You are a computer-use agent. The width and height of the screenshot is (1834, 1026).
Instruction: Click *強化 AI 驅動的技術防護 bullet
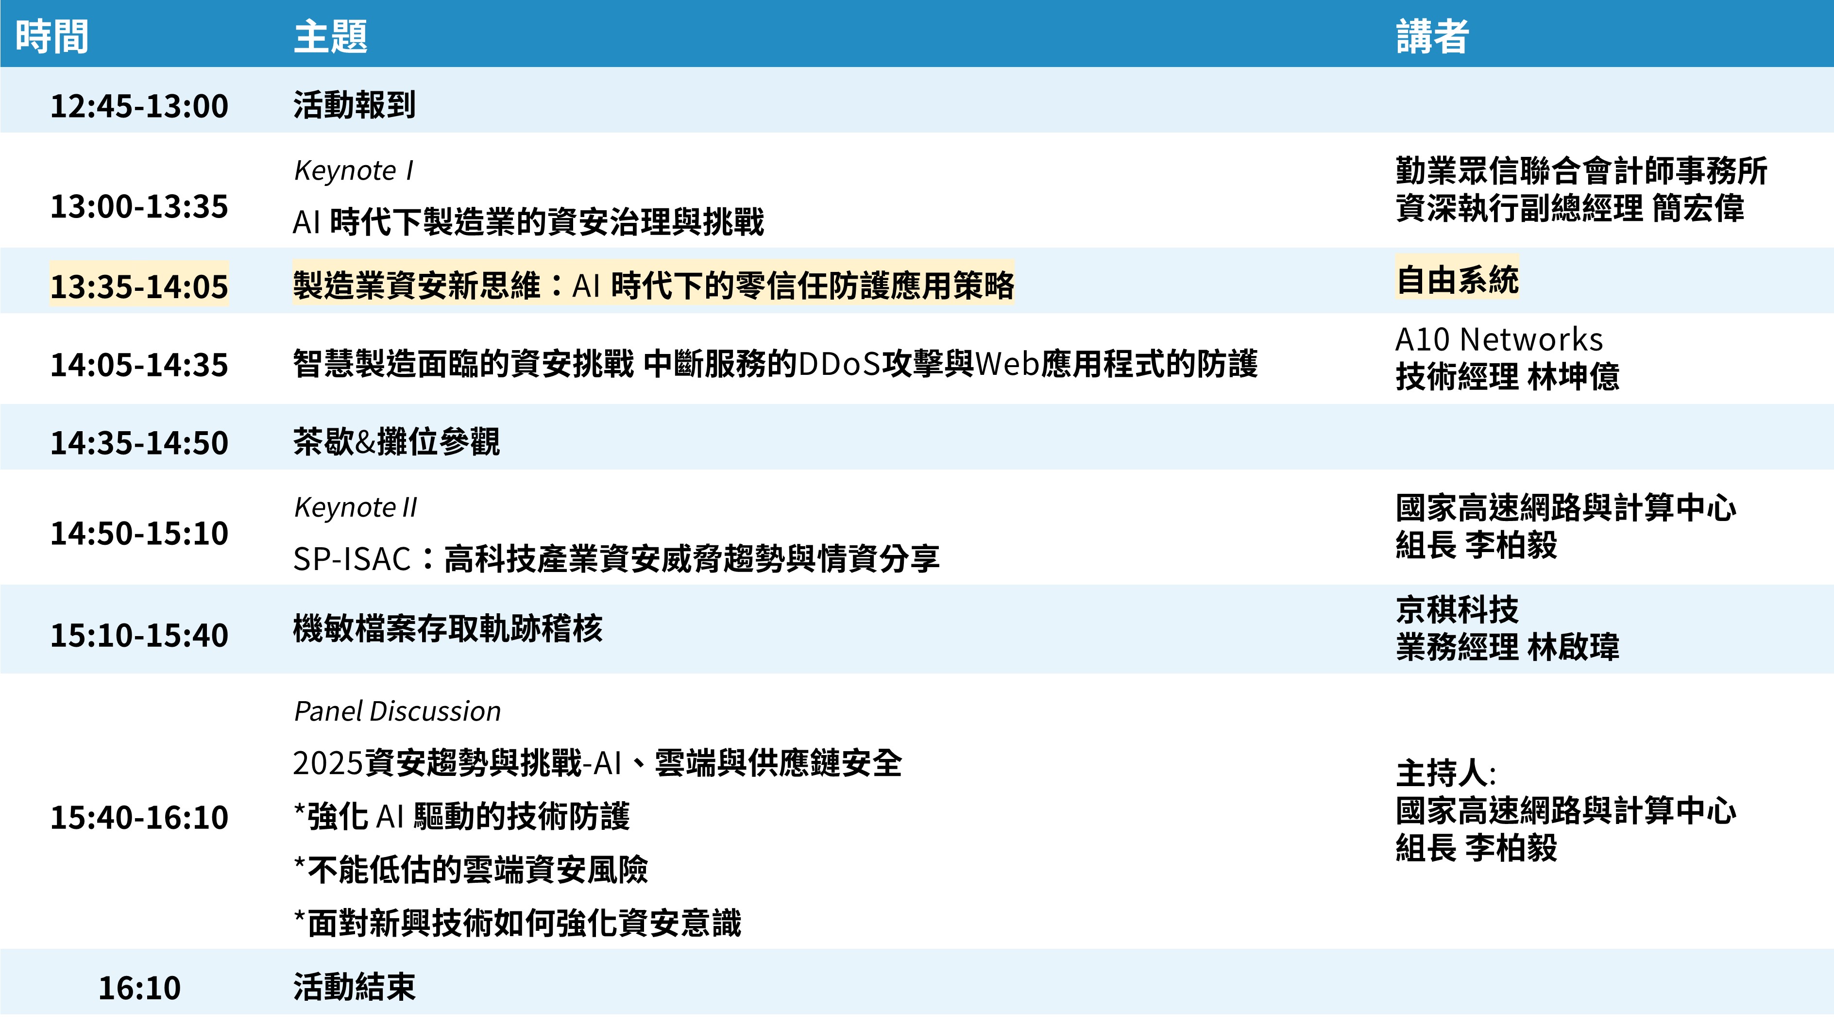click(462, 816)
